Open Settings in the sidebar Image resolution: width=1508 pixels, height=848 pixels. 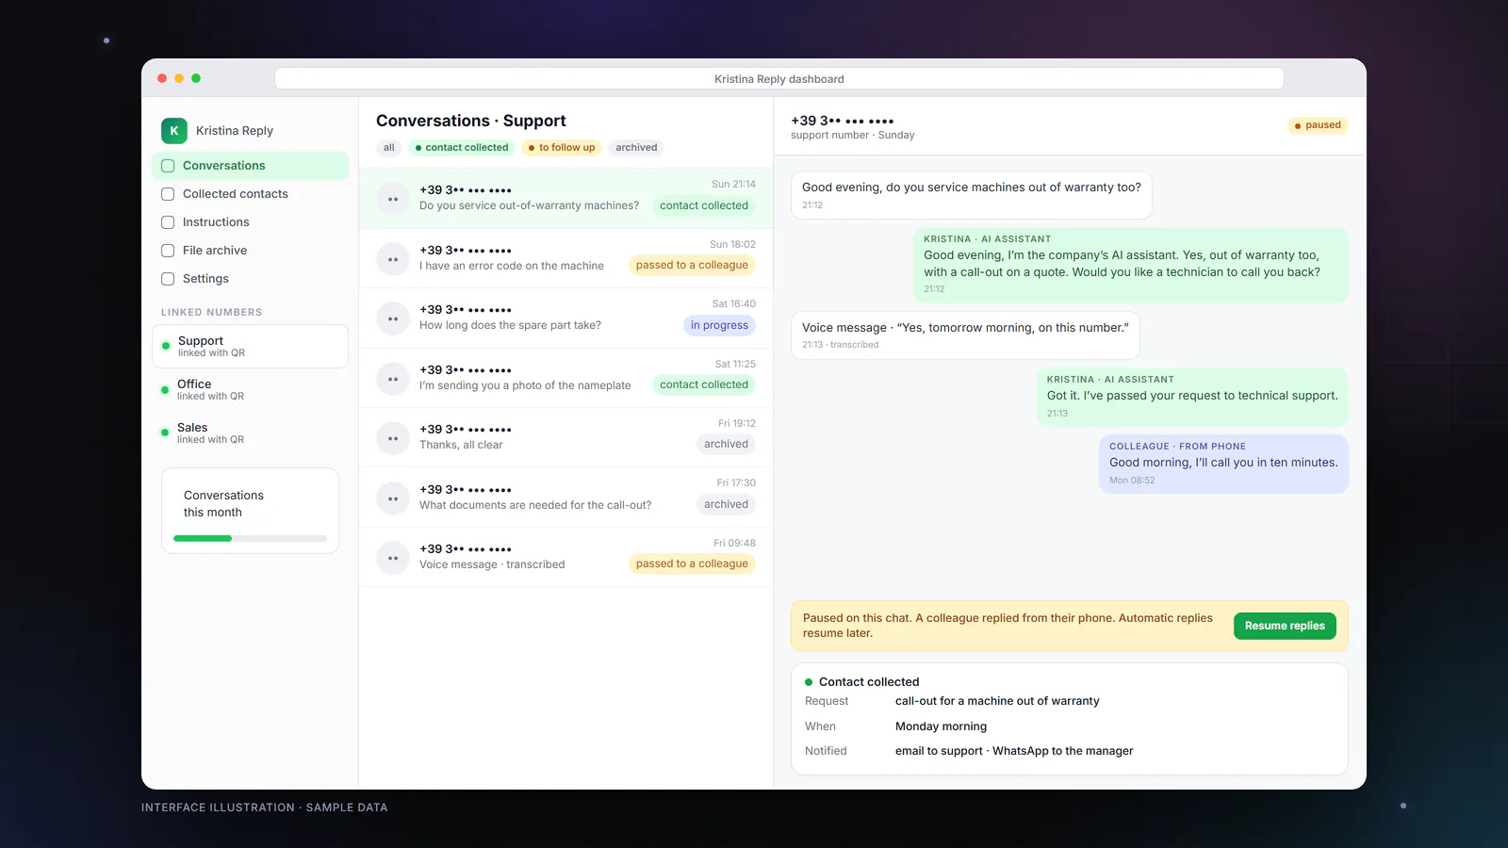point(250,279)
